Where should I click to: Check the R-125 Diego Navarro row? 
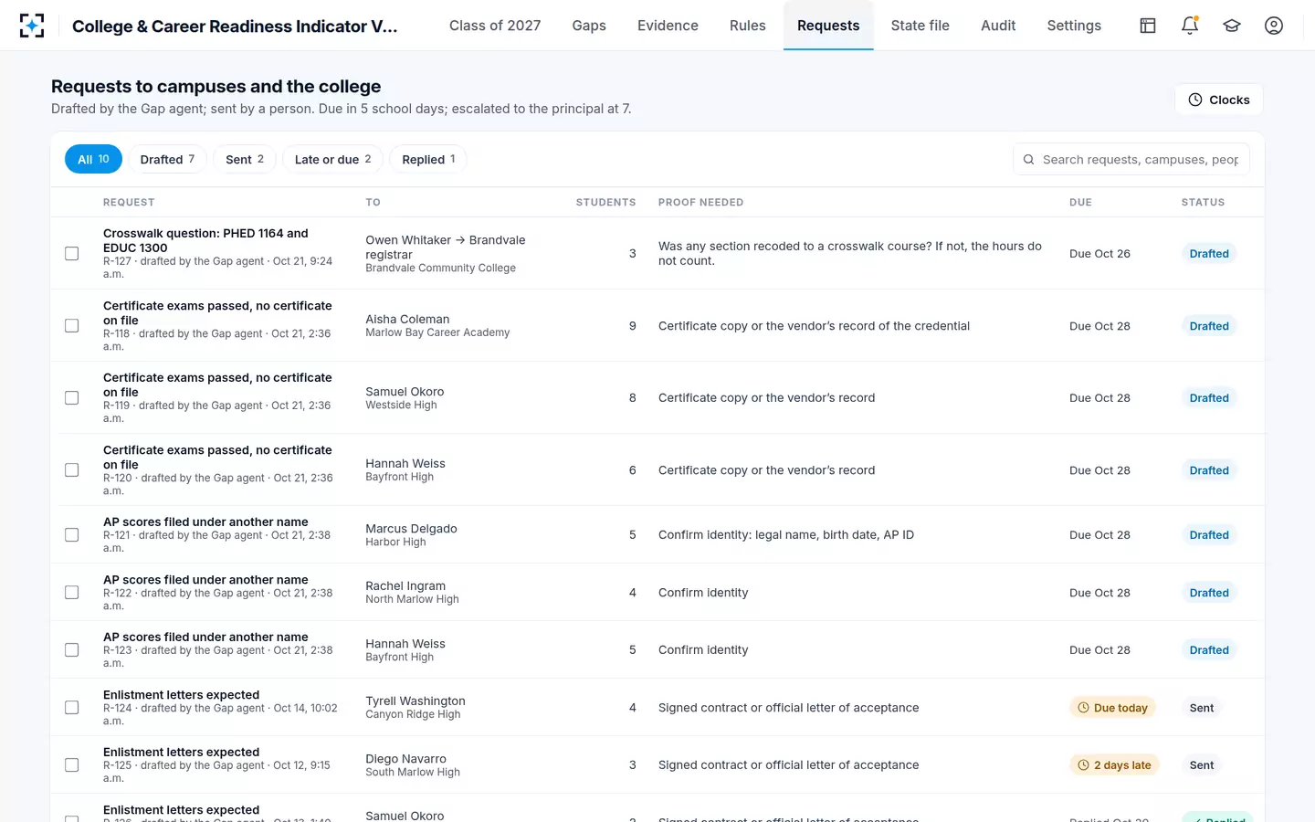[72, 765]
